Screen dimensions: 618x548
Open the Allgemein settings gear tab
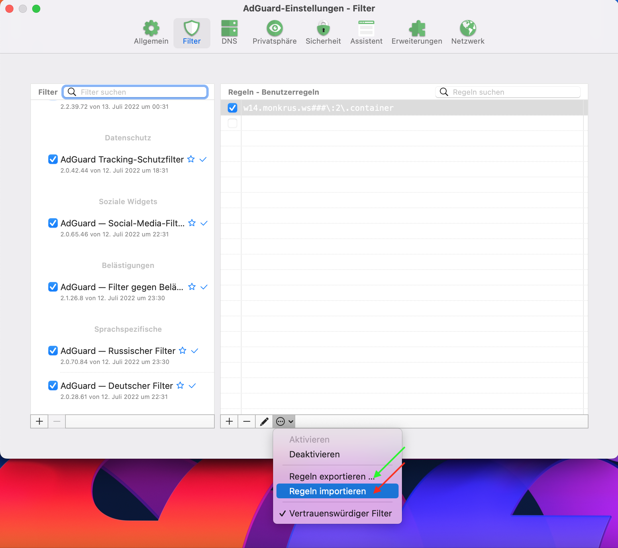(x=151, y=33)
